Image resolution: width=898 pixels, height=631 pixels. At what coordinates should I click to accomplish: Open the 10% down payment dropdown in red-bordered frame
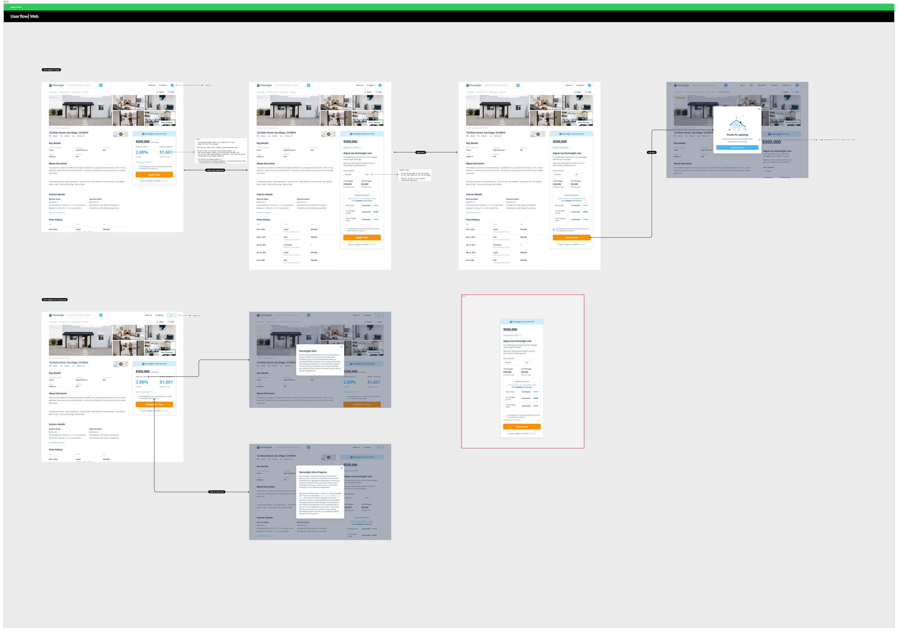coord(528,362)
